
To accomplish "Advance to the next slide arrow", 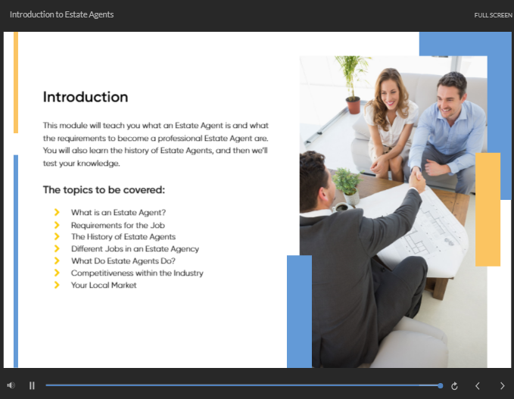I will coord(502,386).
